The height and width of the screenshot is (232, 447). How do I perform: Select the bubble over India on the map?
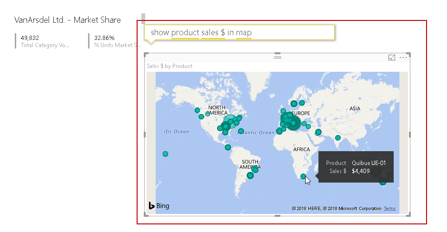tap(338, 138)
